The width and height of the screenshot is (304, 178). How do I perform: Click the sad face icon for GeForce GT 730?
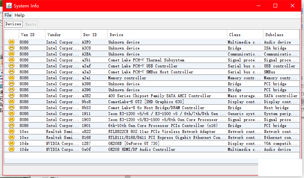[x=12, y=143]
